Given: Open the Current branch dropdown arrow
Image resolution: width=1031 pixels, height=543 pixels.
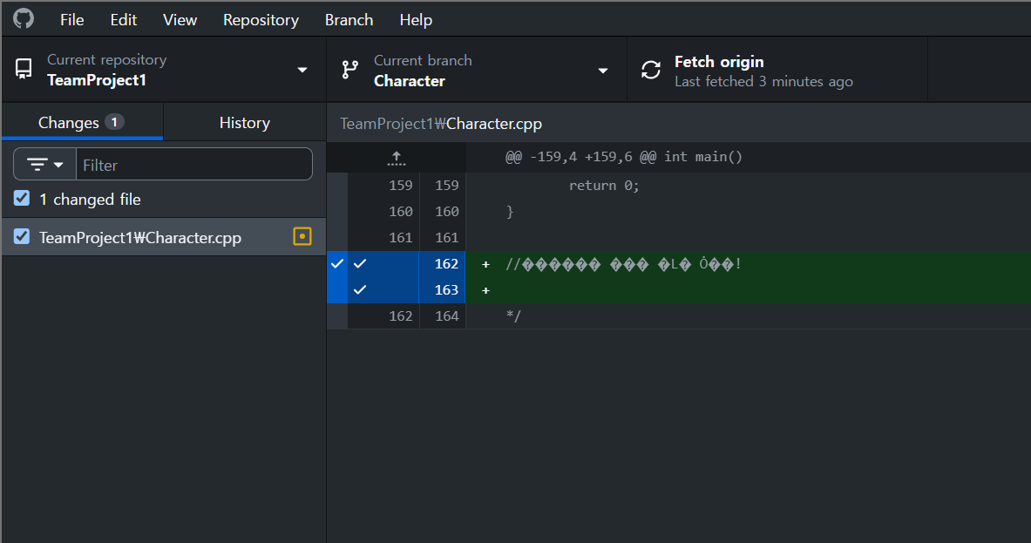Looking at the screenshot, I should coord(603,71).
